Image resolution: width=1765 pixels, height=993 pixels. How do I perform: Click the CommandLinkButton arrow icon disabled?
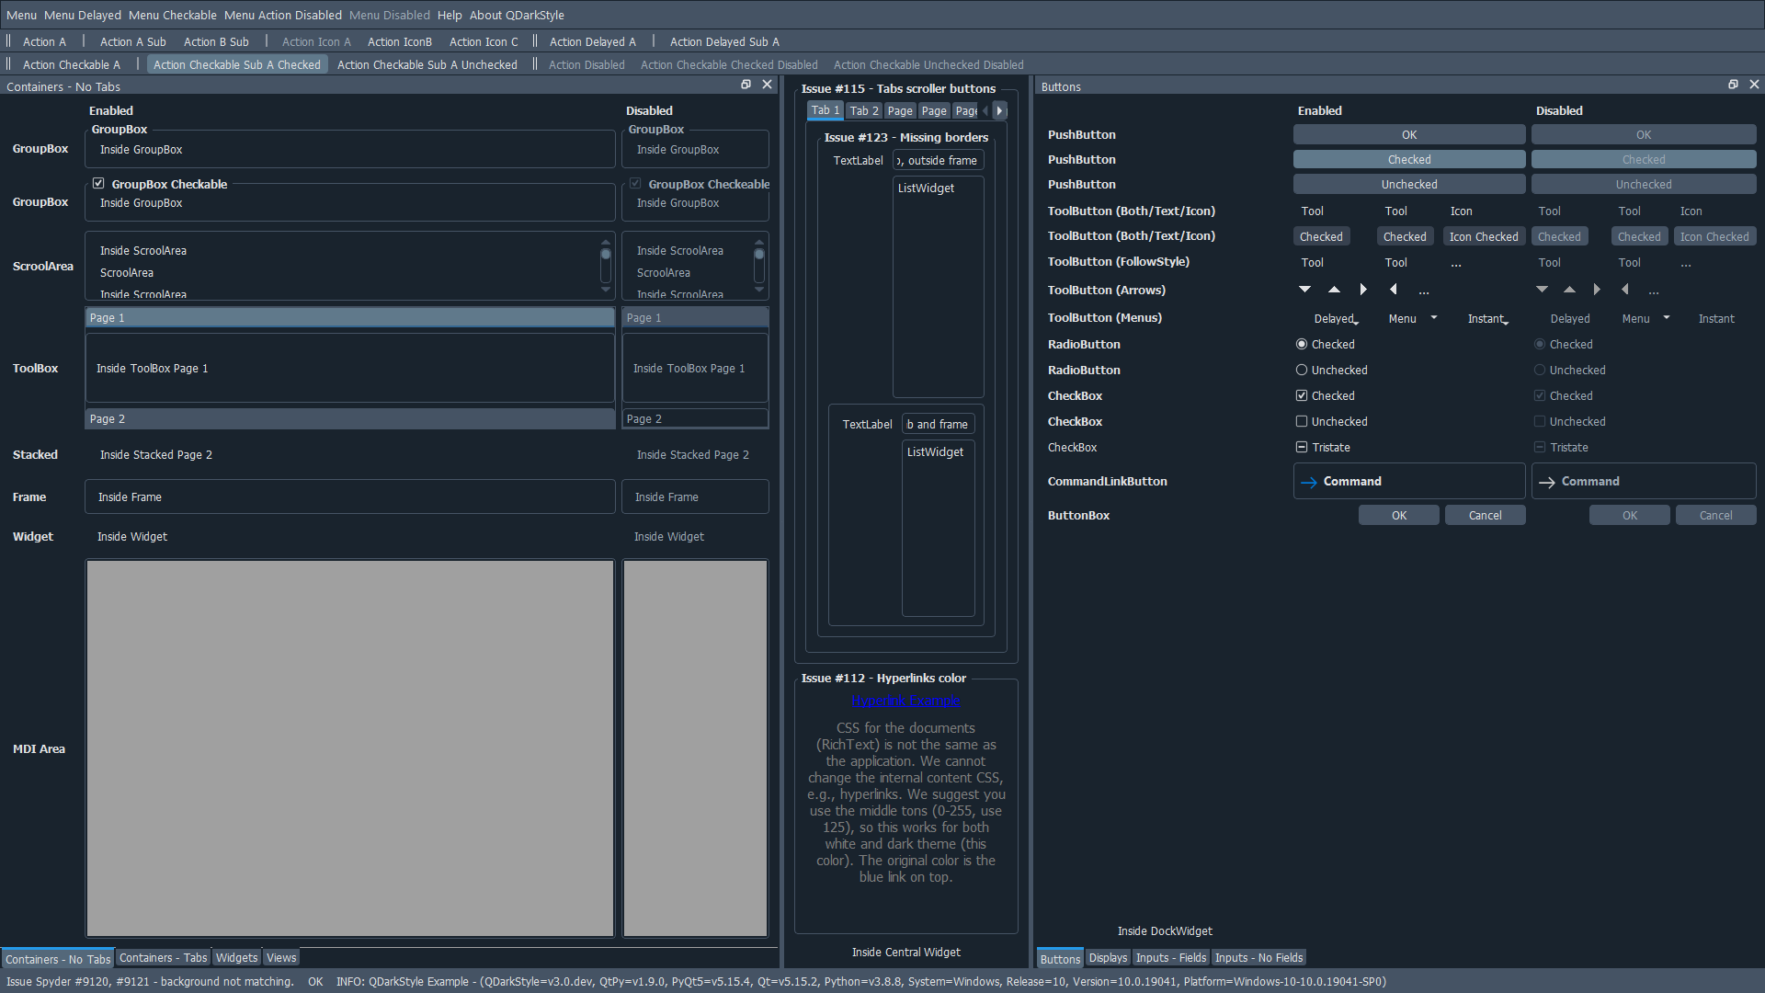point(1548,482)
